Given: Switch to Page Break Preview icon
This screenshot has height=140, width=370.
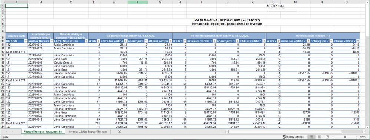Looking at the screenshot, I should pyautogui.click(x=327, y=137).
